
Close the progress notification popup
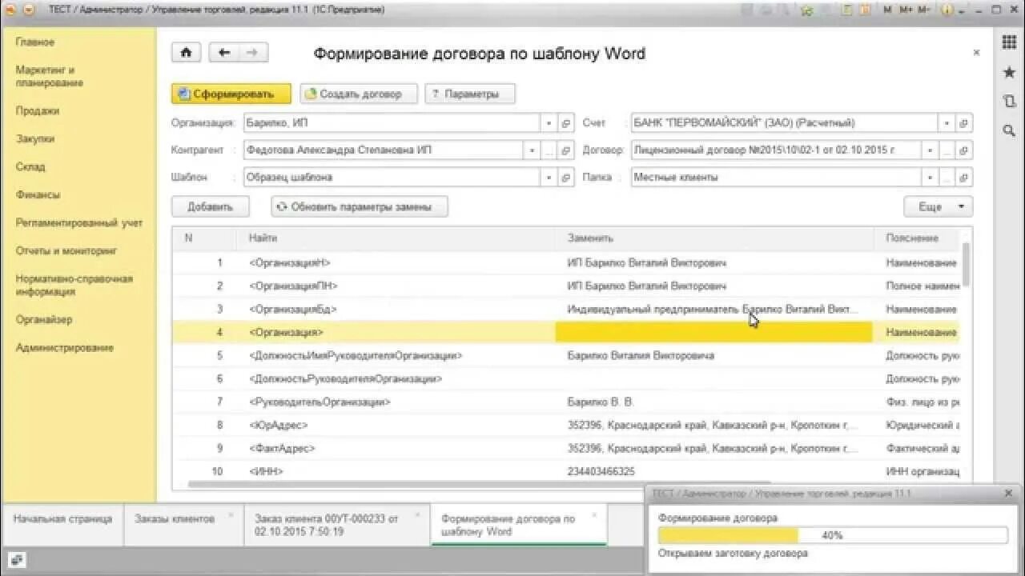pos(1008,494)
